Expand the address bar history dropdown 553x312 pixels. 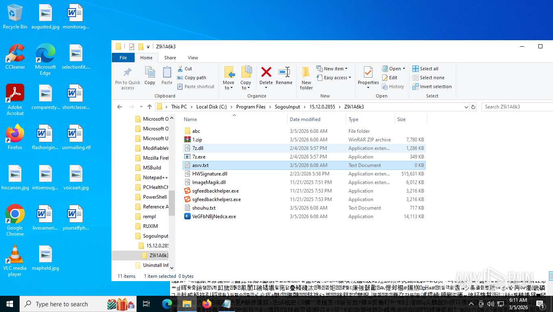tap(466, 107)
